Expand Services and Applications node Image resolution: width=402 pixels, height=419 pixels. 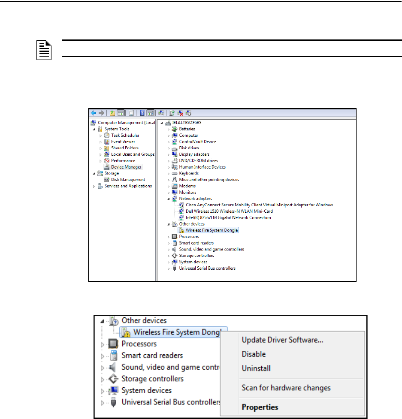[x=94, y=186]
